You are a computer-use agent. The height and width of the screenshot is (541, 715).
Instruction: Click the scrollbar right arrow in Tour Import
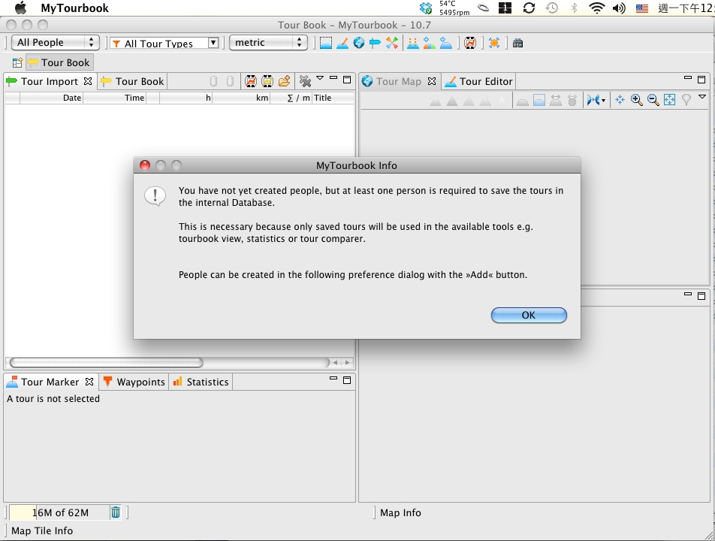point(348,363)
